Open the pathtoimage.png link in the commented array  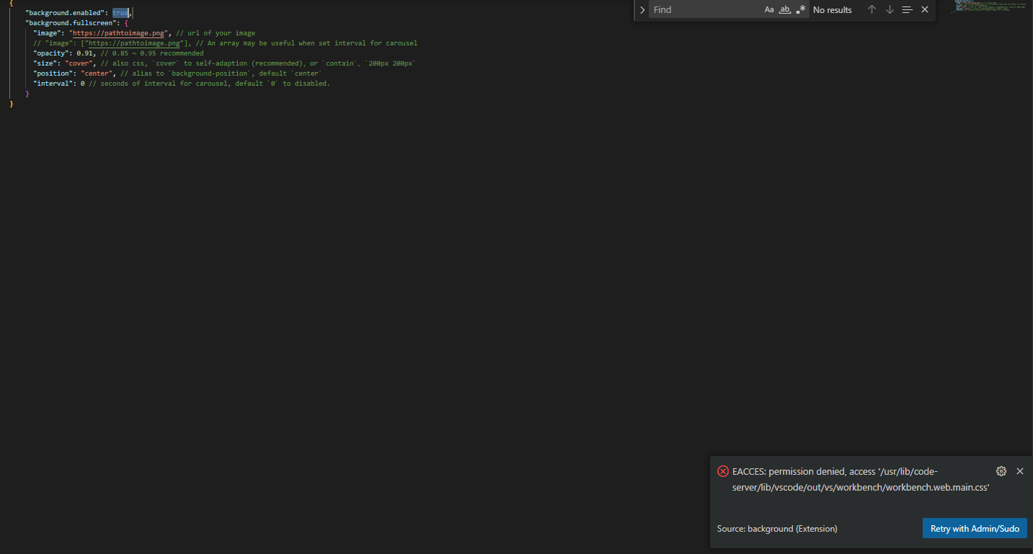tap(134, 43)
